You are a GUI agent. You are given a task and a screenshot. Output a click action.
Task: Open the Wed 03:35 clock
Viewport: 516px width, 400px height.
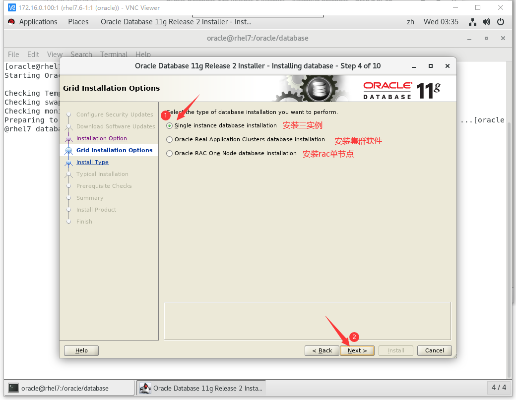(x=441, y=22)
